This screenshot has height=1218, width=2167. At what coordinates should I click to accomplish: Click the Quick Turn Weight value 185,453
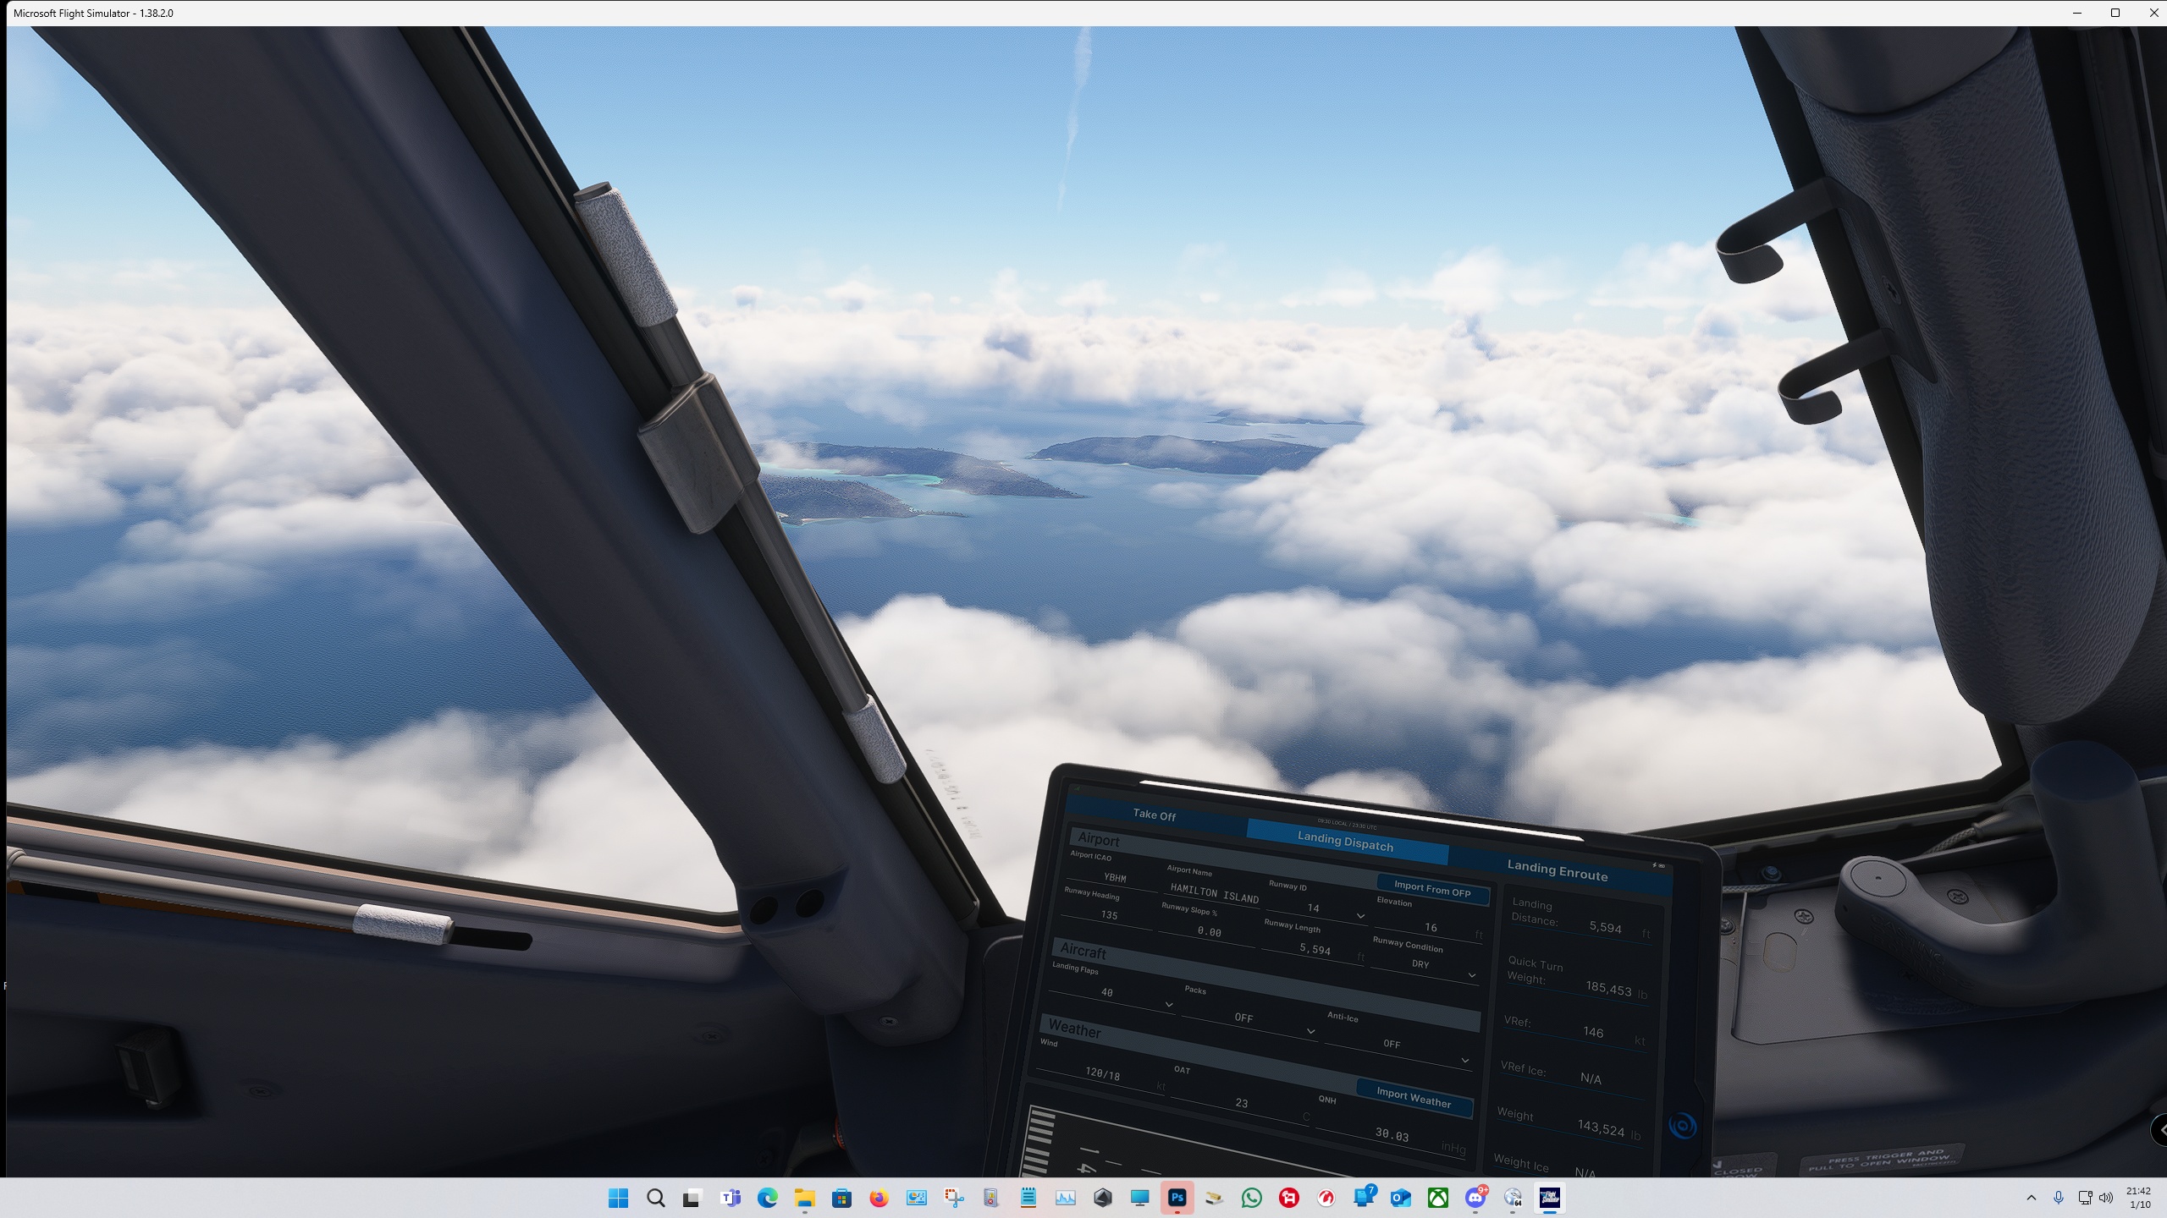(1608, 989)
